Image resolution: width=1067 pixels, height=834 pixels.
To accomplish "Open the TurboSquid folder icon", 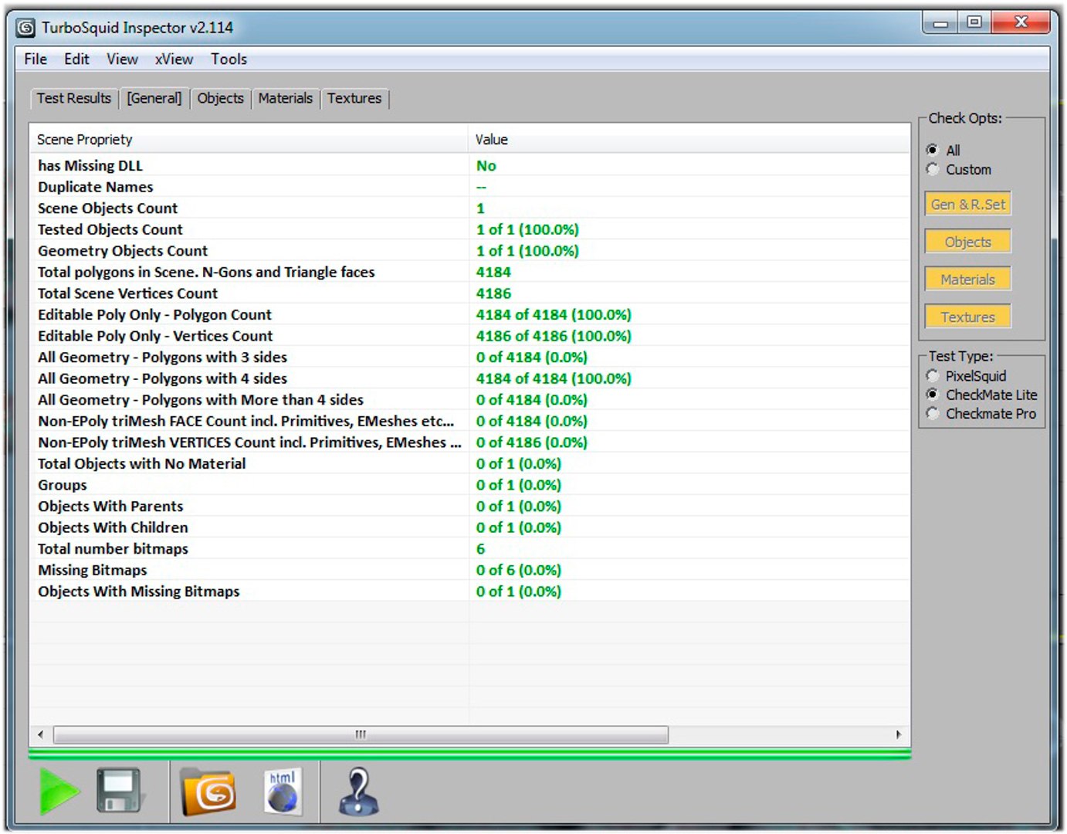I will (208, 792).
